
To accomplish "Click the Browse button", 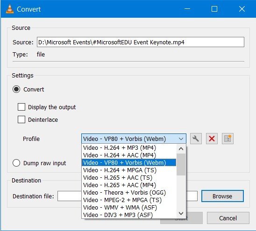I will pyautogui.click(x=222, y=196).
